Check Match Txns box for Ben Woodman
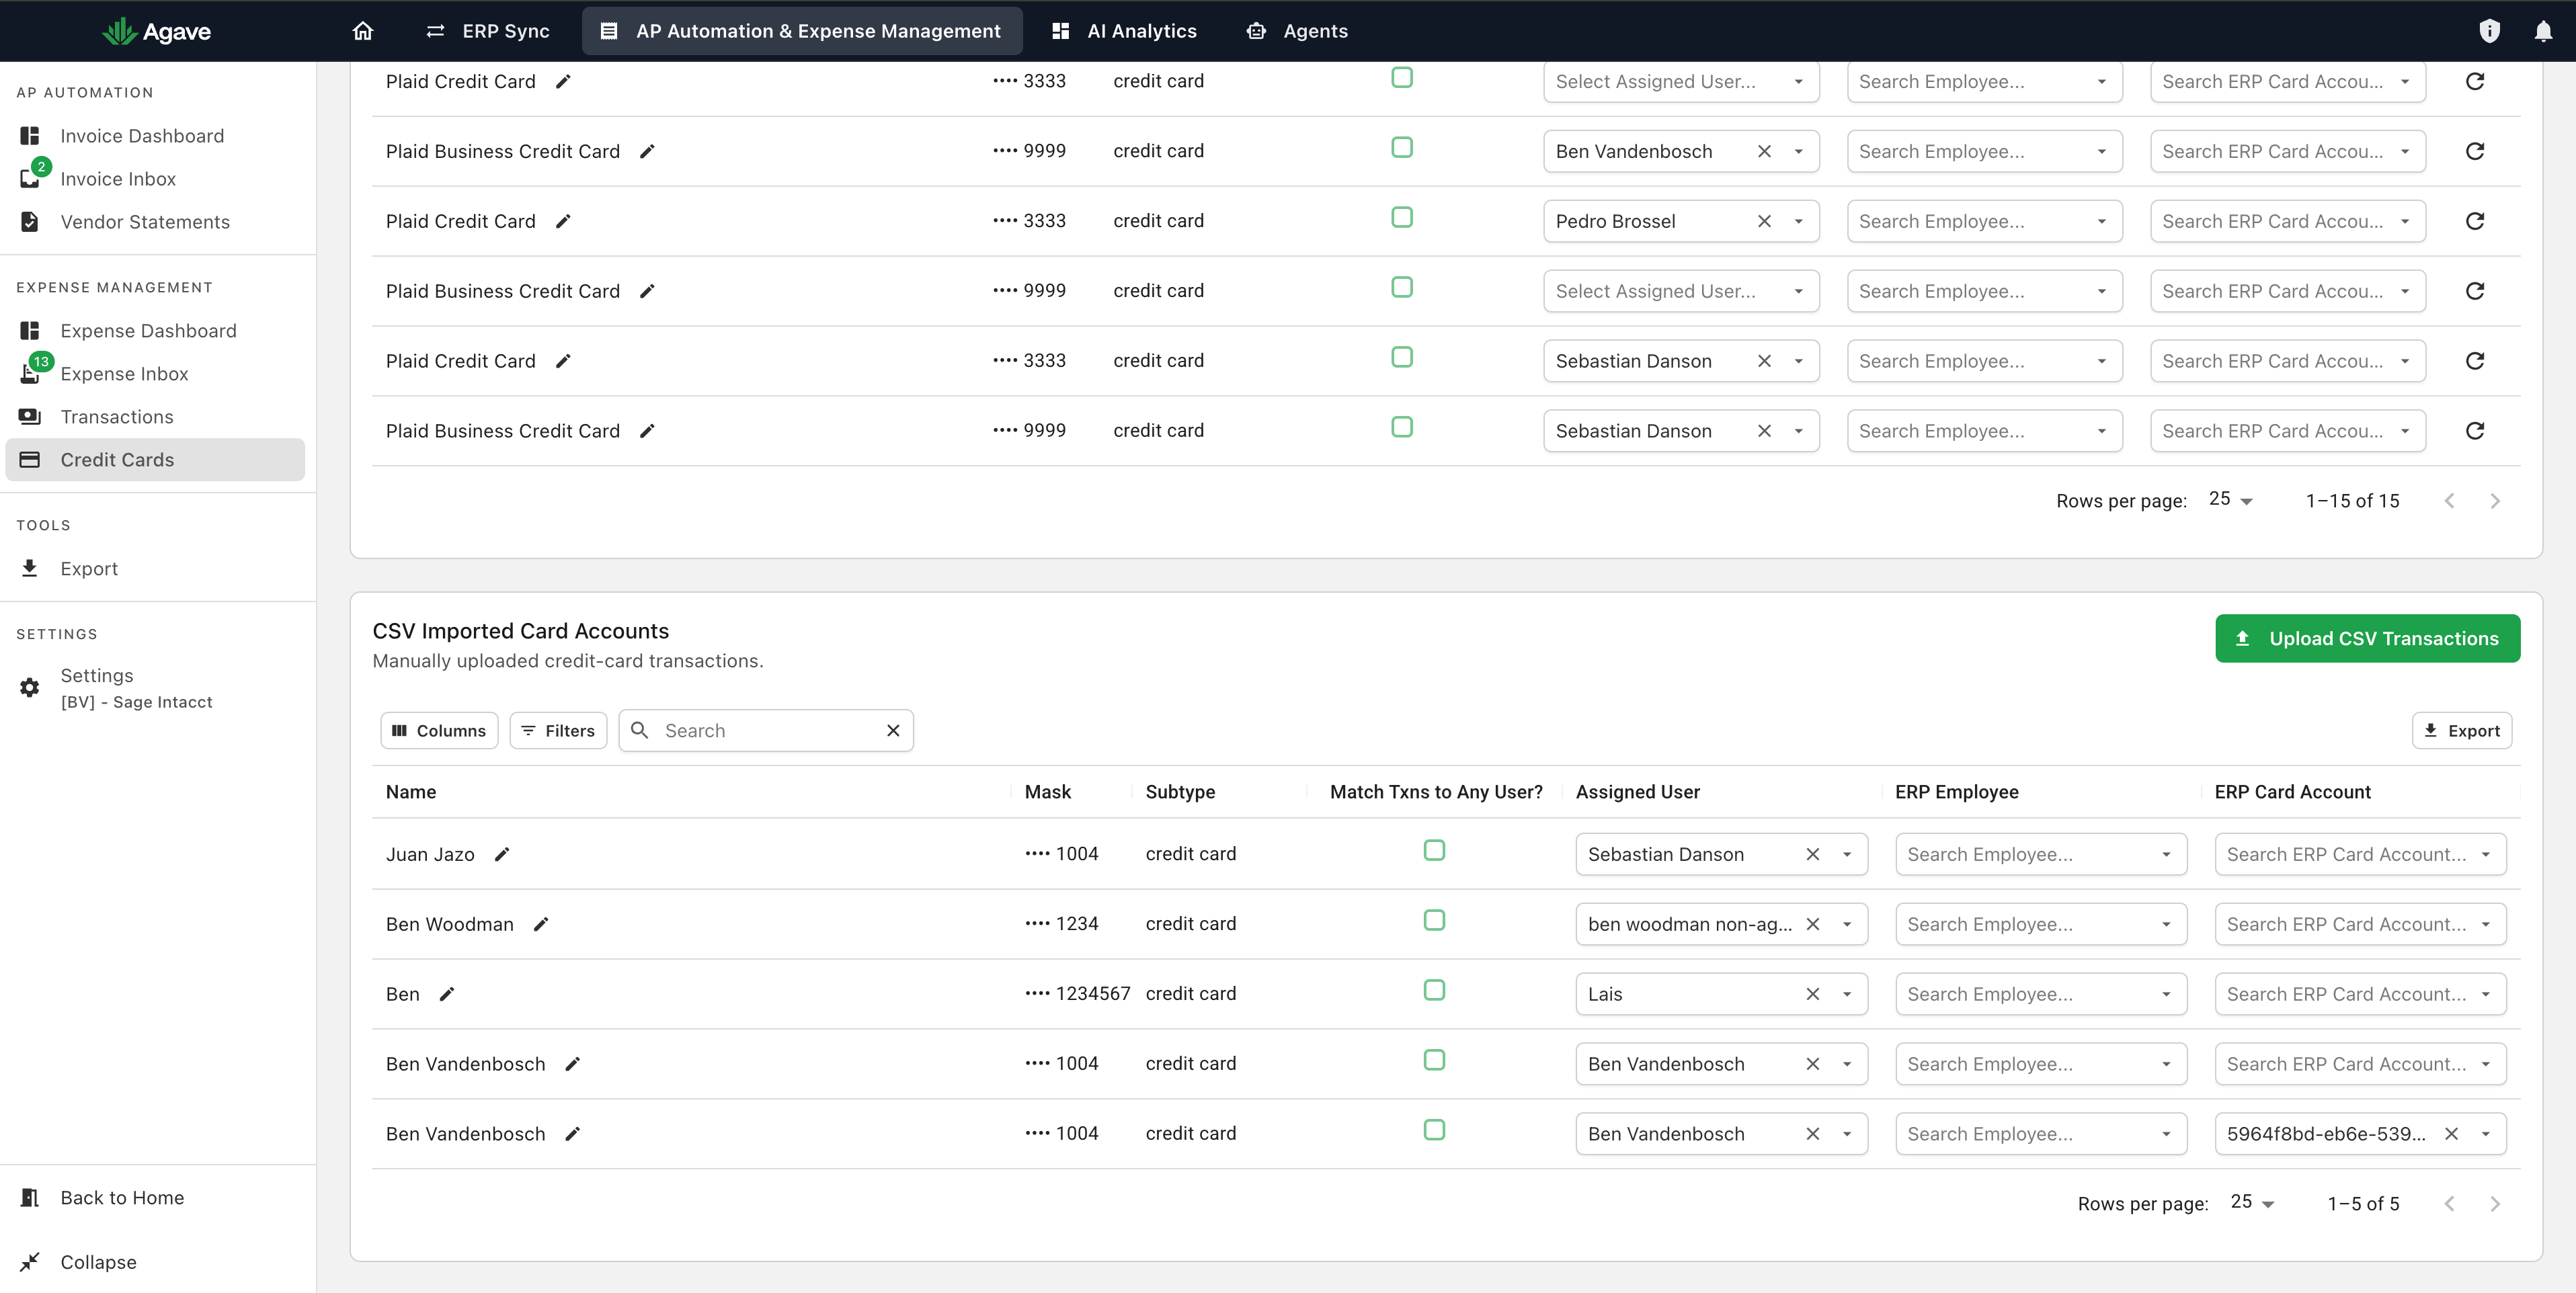 (x=1434, y=920)
